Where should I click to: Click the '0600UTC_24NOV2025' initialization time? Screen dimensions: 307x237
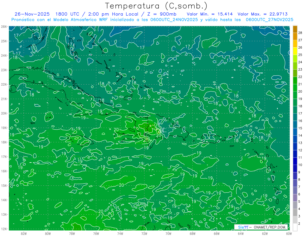click(174, 19)
